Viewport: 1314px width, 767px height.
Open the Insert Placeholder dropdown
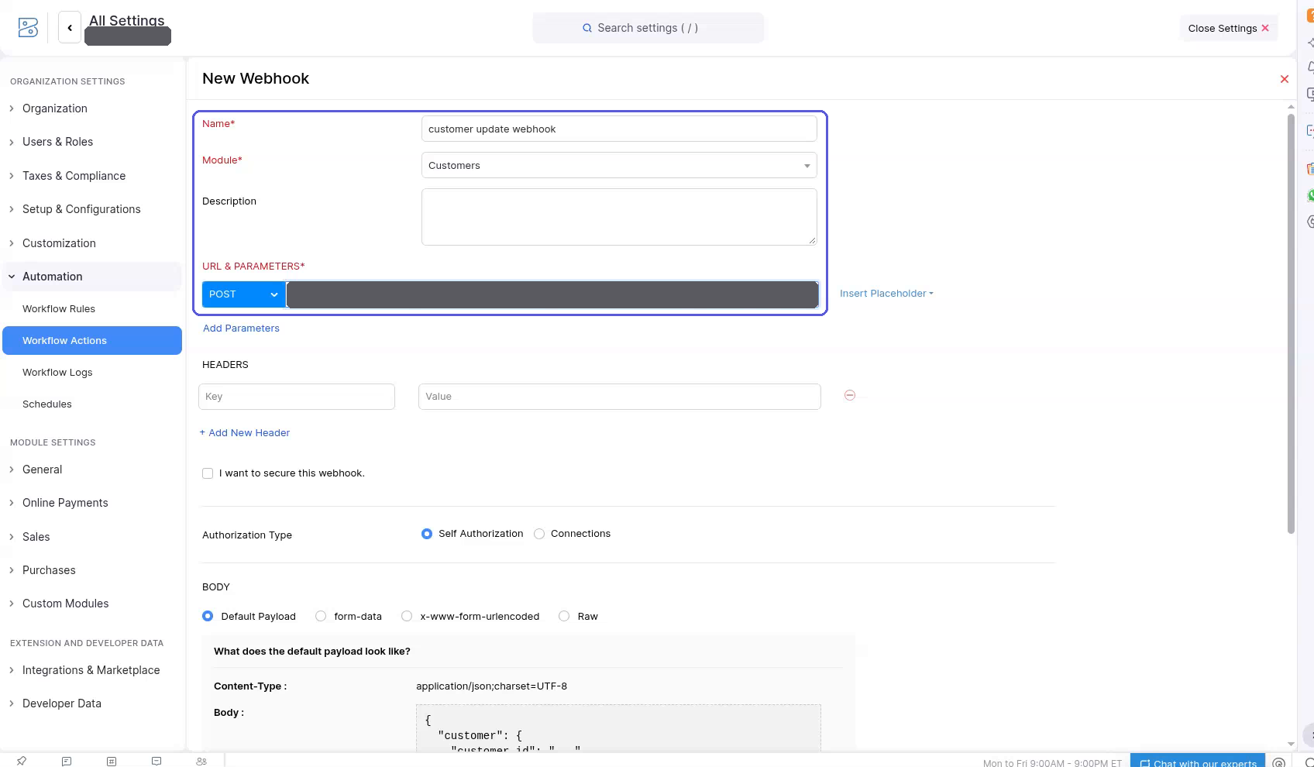[x=886, y=294]
